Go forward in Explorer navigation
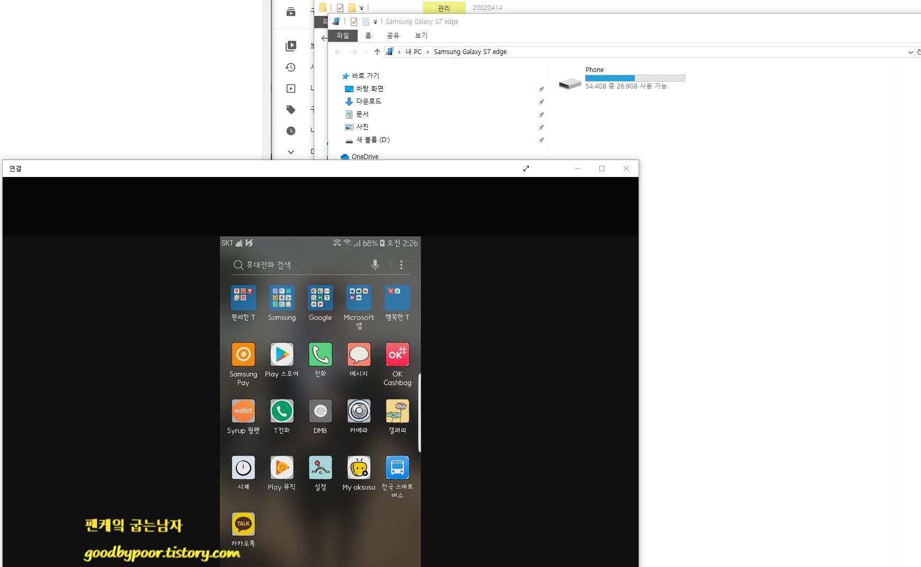 pyautogui.click(x=353, y=52)
